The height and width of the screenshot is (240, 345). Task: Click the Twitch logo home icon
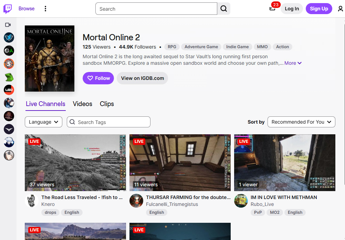8,9
